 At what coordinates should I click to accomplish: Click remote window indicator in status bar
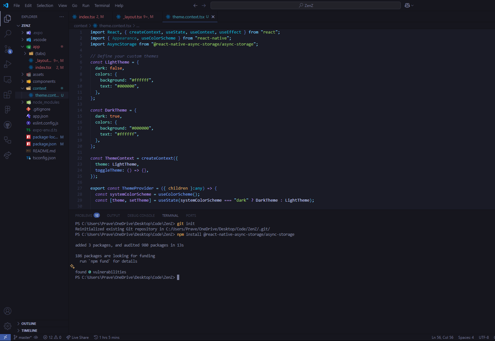coord(5,337)
